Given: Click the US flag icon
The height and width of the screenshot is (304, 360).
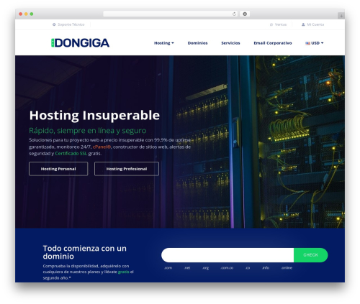Looking at the screenshot, I should point(307,43).
